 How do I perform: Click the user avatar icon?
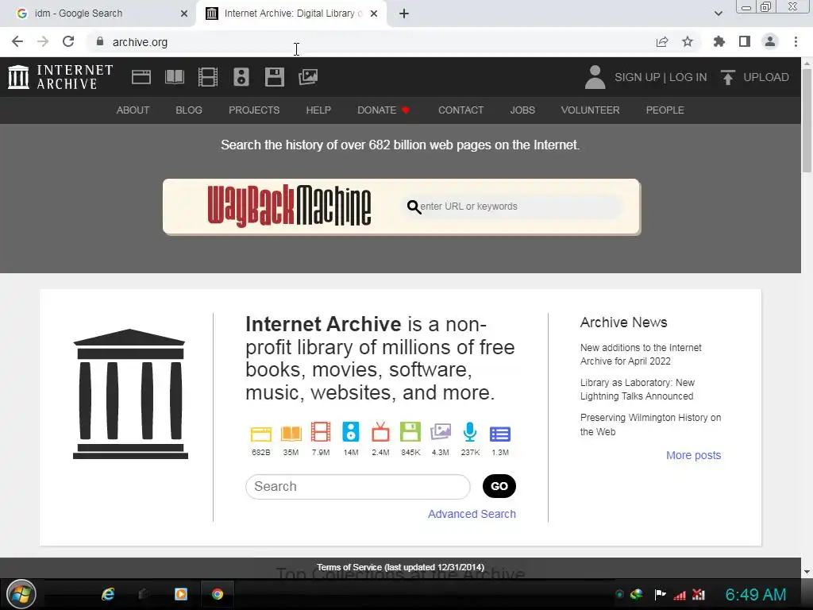(595, 77)
